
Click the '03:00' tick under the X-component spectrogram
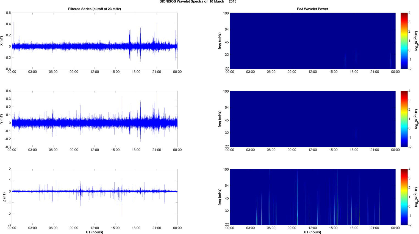(x=250, y=72)
